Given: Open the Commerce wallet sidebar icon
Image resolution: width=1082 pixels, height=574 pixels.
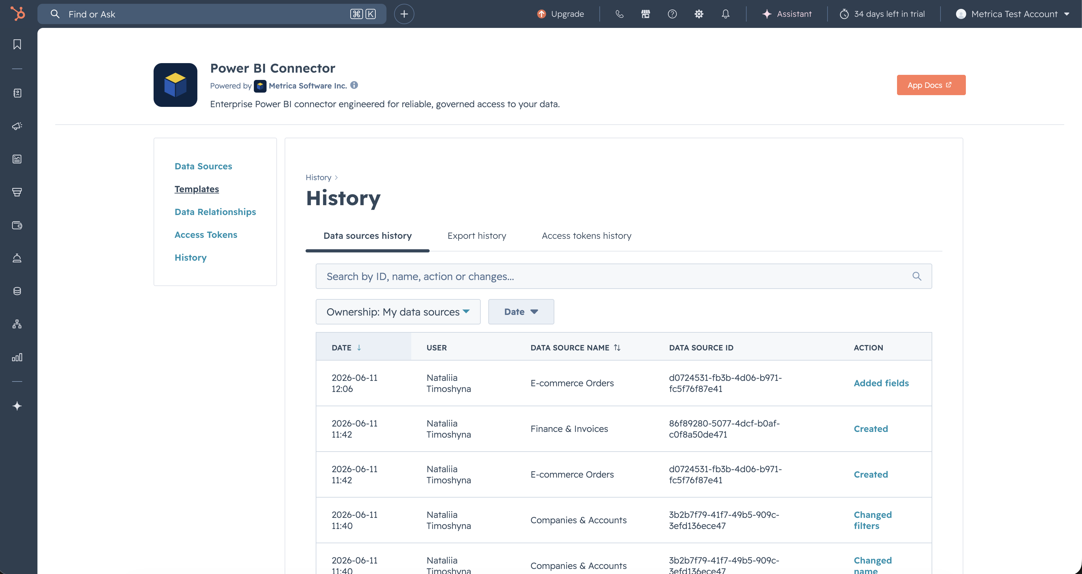Looking at the screenshot, I should coord(17,225).
